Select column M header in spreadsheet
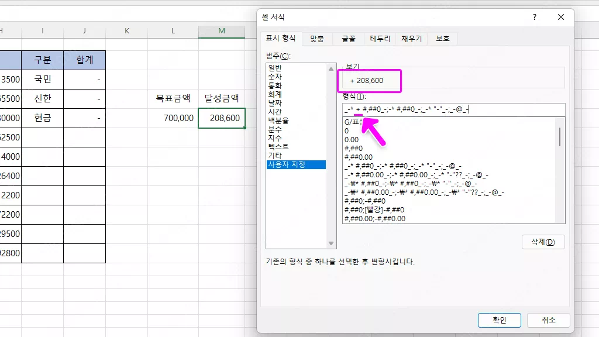The height and width of the screenshot is (337, 599). (x=222, y=32)
